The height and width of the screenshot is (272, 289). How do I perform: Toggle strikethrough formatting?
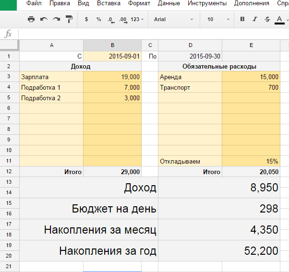point(267,19)
